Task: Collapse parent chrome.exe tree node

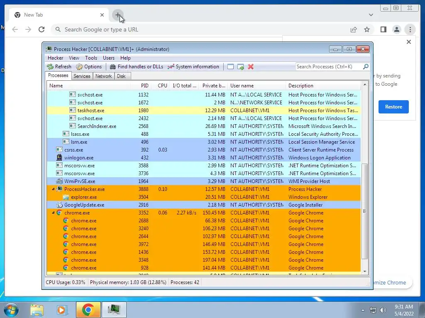Action: click(x=53, y=212)
